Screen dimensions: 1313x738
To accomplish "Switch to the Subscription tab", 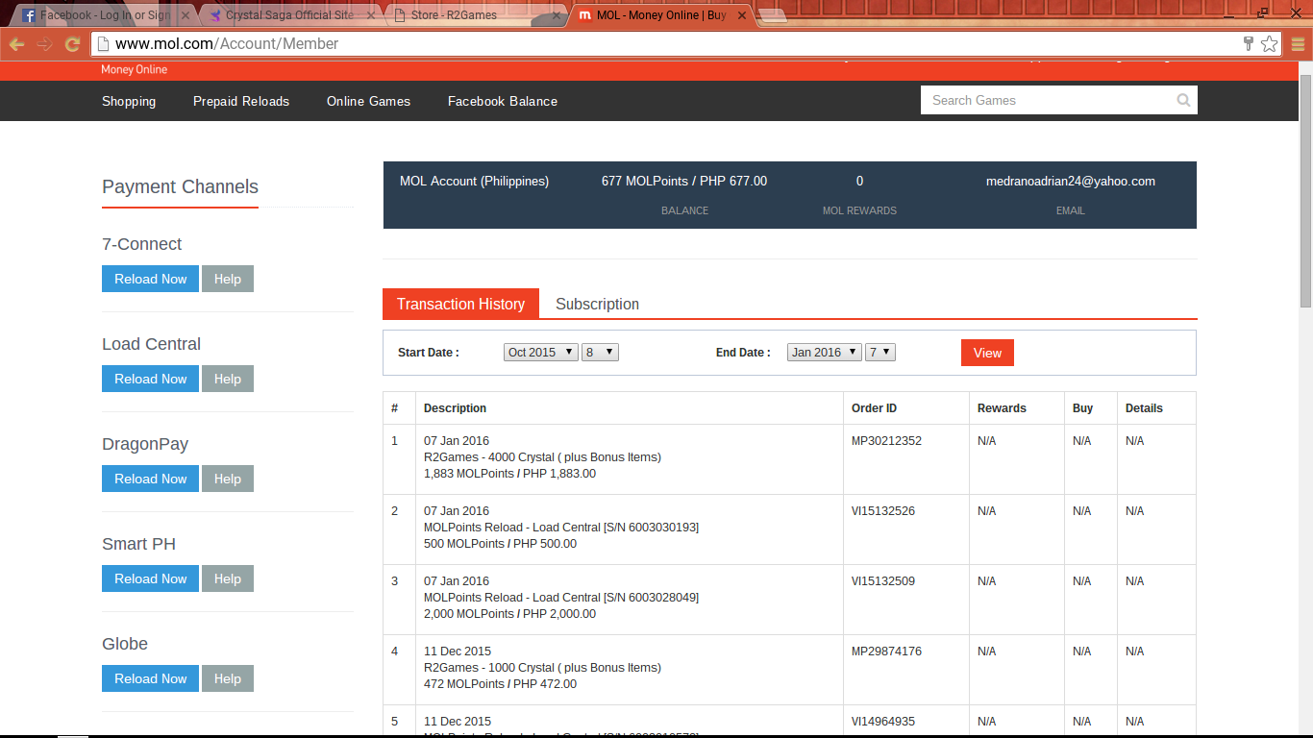I will (597, 304).
